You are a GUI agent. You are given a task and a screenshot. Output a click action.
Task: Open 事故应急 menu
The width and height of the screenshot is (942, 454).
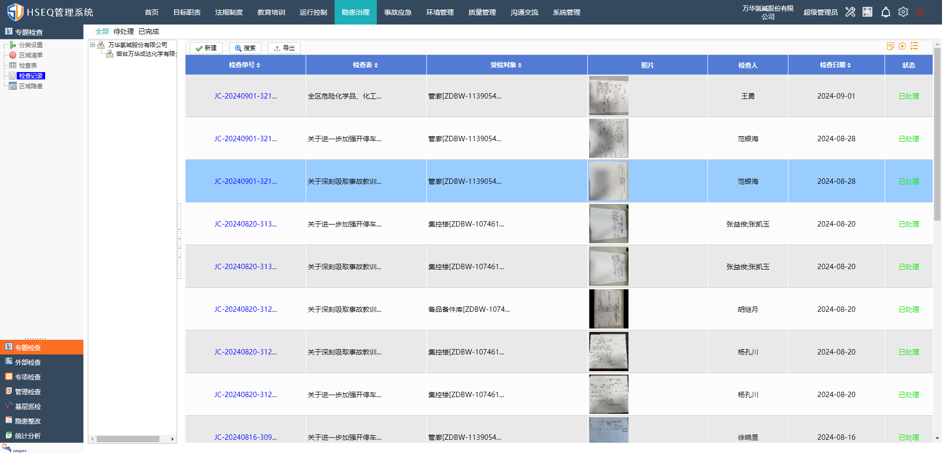pyautogui.click(x=398, y=12)
